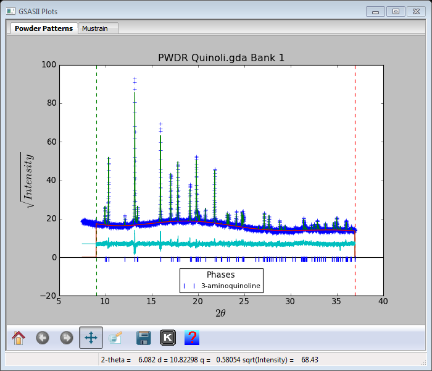Click the 3-aminoquinoline legend entry
The height and width of the screenshot is (371, 432).
click(x=222, y=286)
